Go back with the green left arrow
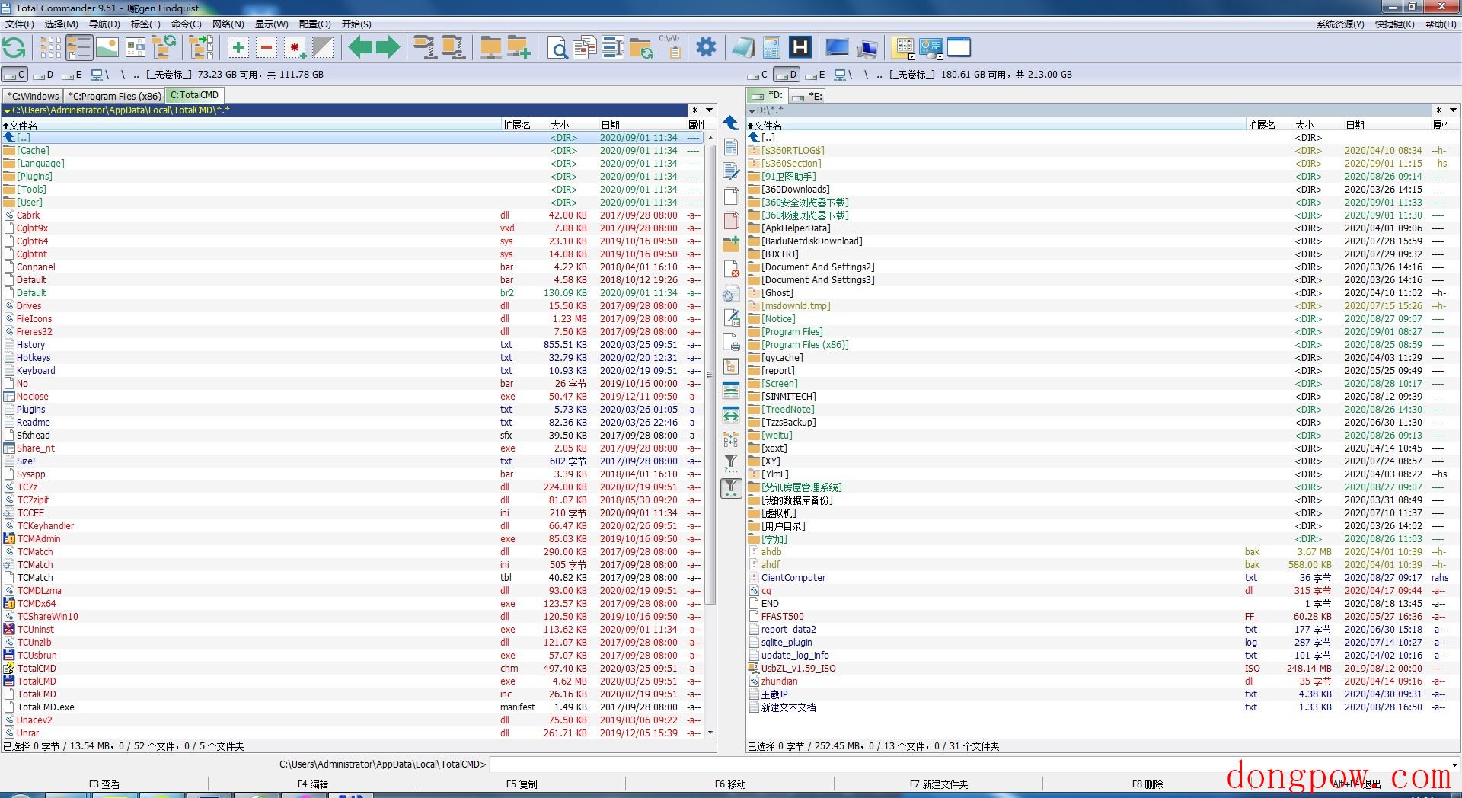1462x798 pixels. [x=360, y=48]
